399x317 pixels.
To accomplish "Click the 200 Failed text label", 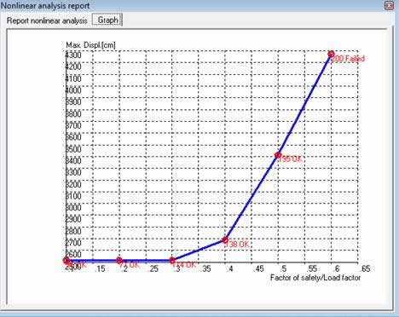I will pyautogui.click(x=348, y=59).
